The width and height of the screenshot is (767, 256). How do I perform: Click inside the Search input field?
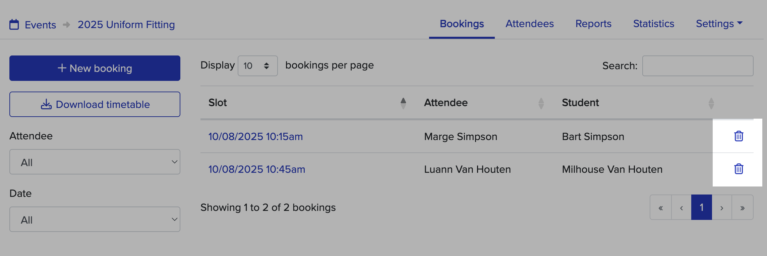(x=698, y=66)
